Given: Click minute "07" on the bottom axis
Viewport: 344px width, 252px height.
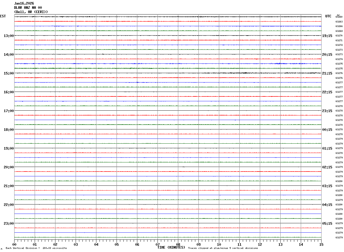Looking at the screenshot, I should [158, 244].
